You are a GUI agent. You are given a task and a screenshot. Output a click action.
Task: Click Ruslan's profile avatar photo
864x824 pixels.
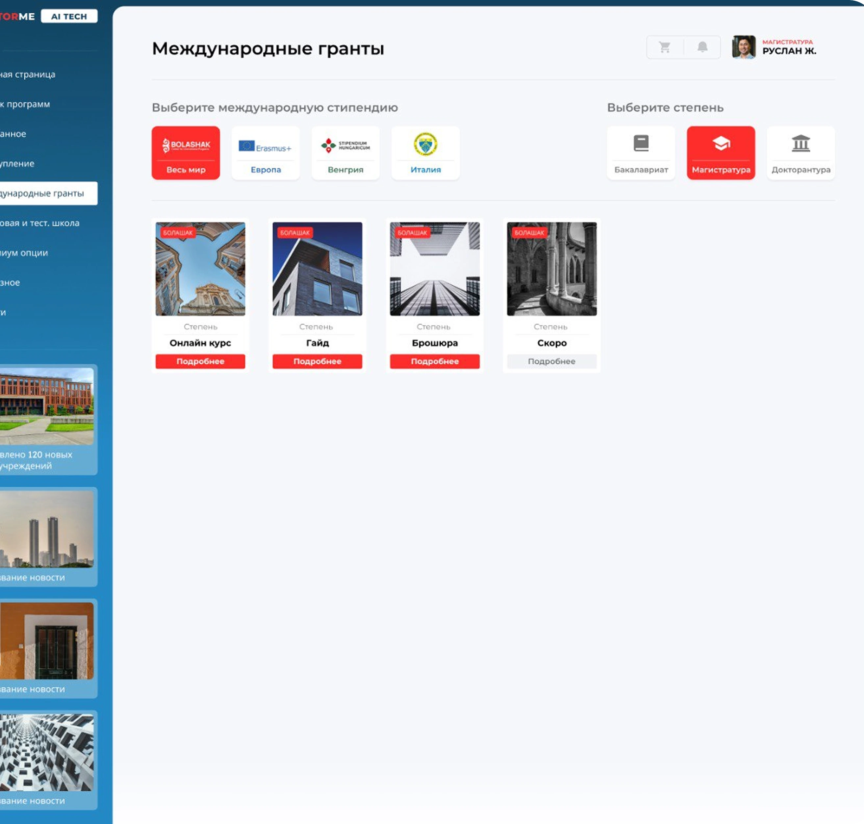[x=743, y=47]
